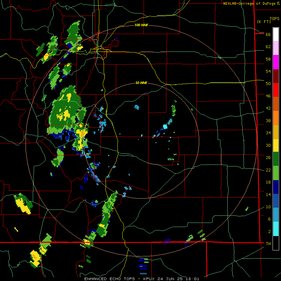Click the 14 legend value

[268, 195]
